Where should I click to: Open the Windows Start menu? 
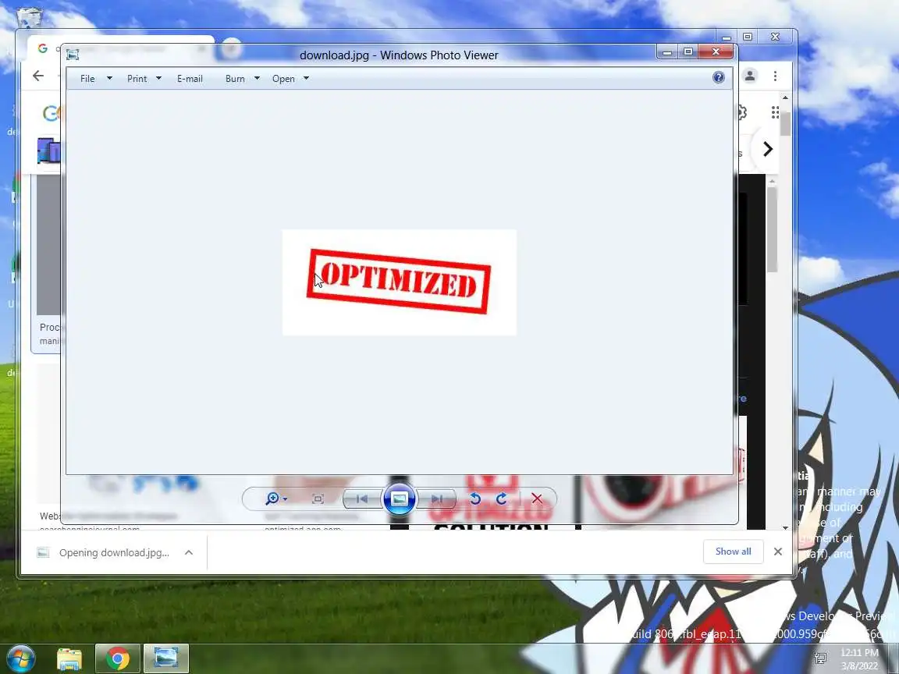coord(21,658)
